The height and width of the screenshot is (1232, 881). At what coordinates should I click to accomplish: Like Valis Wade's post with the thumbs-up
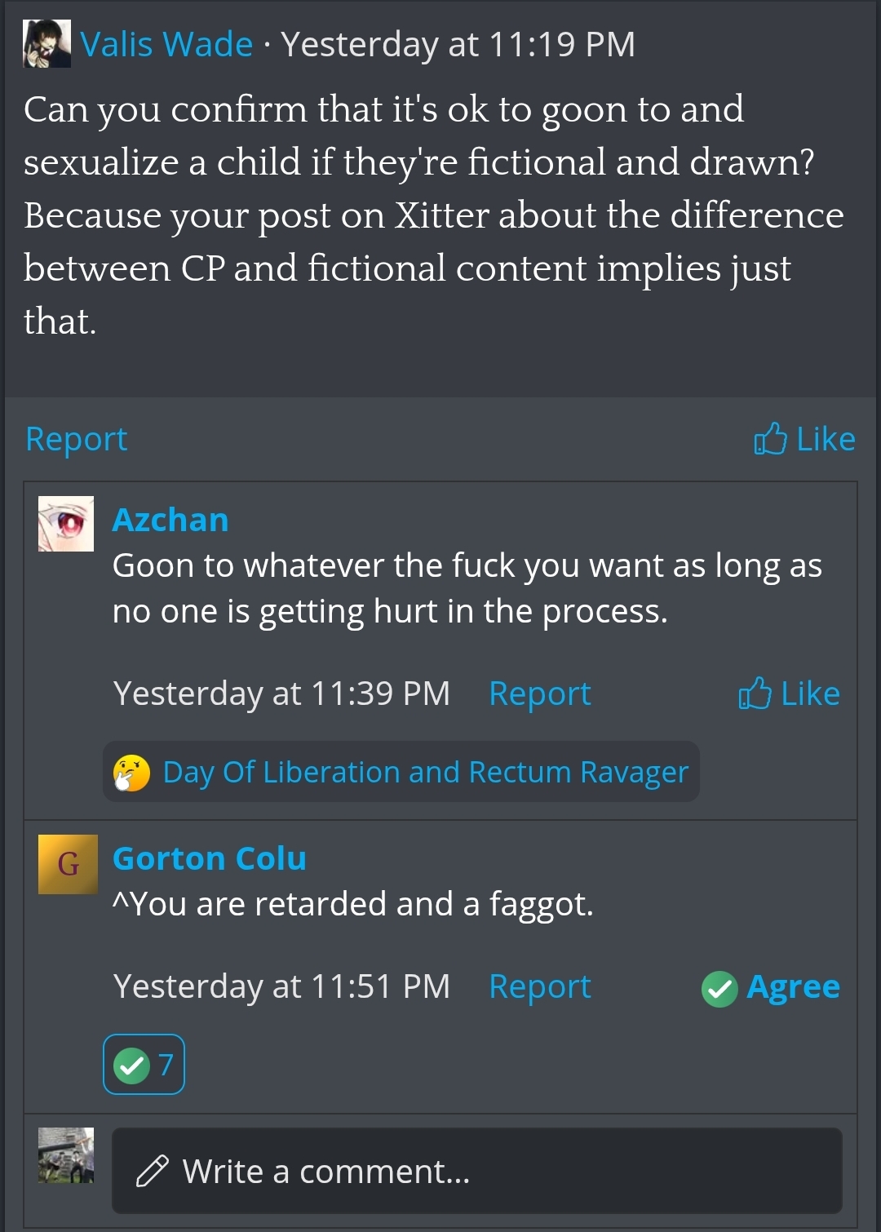pyautogui.click(x=804, y=439)
